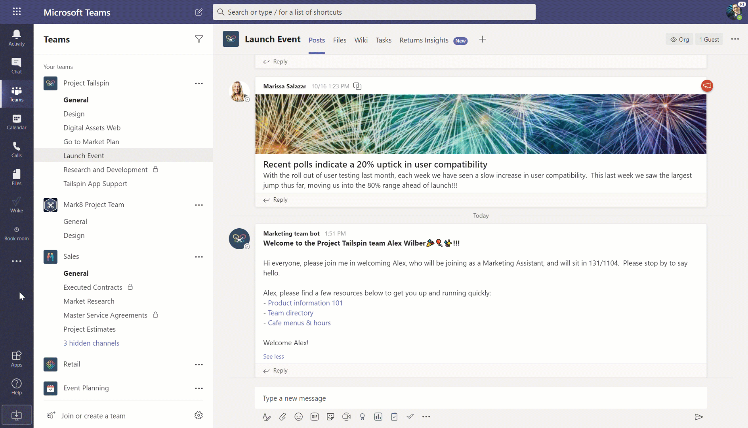Screen dimensions: 748x428
Task: Insert an emoji into the message
Action: tap(298, 417)
